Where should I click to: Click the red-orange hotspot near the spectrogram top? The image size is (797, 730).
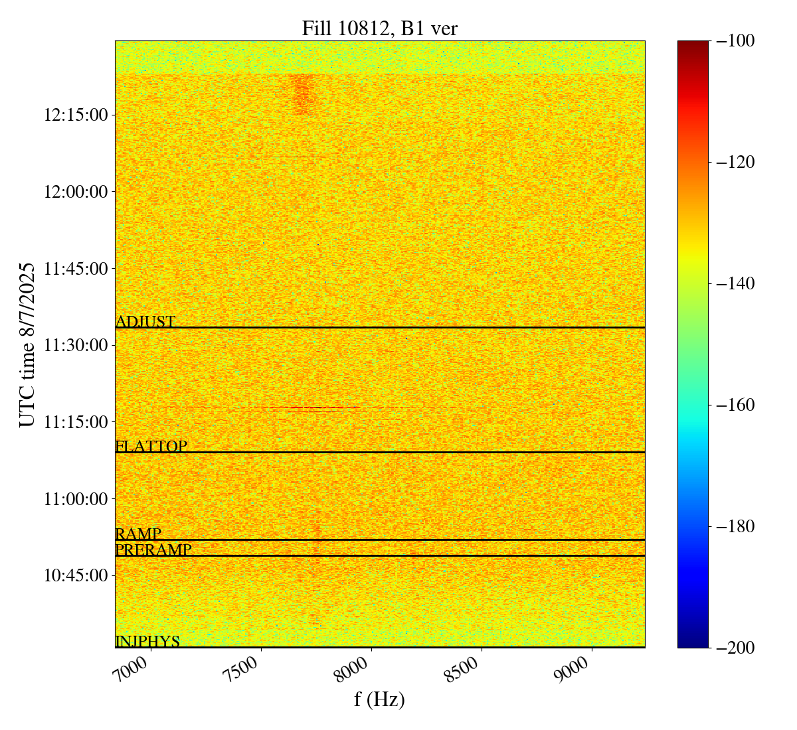coord(302,93)
